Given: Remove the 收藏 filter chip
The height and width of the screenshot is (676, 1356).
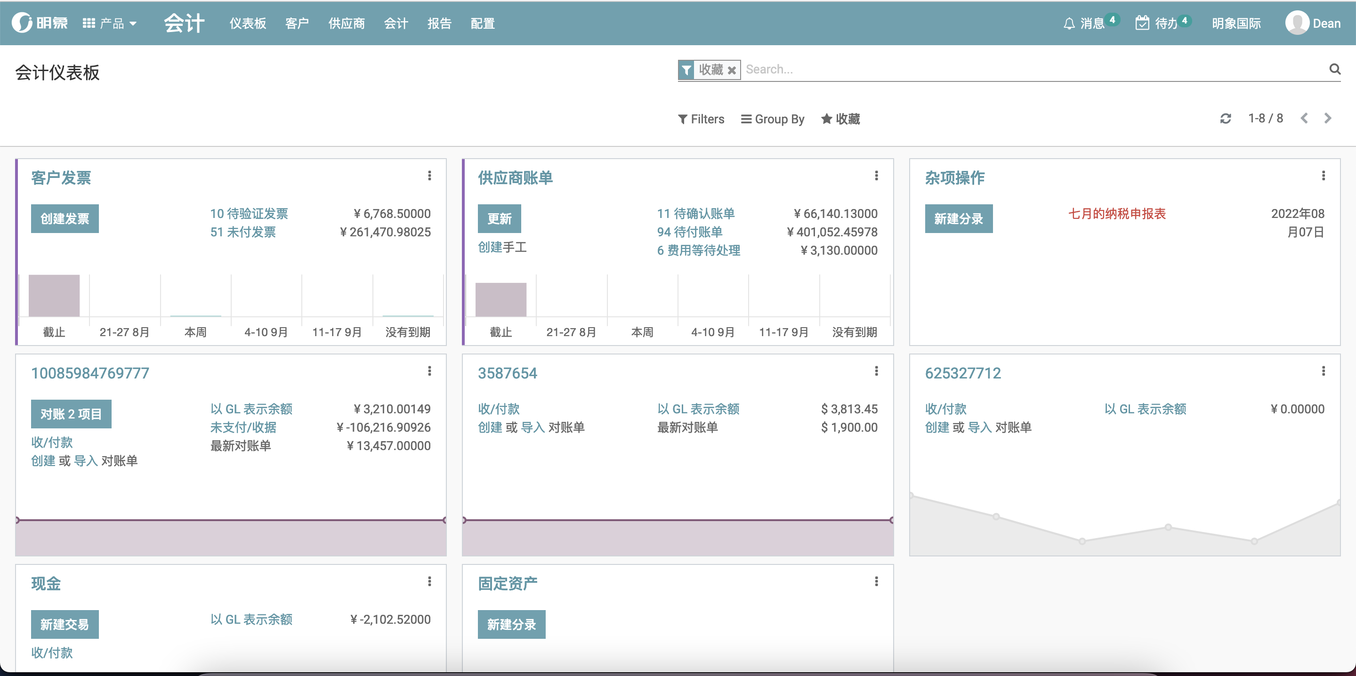Looking at the screenshot, I should (x=732, y=70).
